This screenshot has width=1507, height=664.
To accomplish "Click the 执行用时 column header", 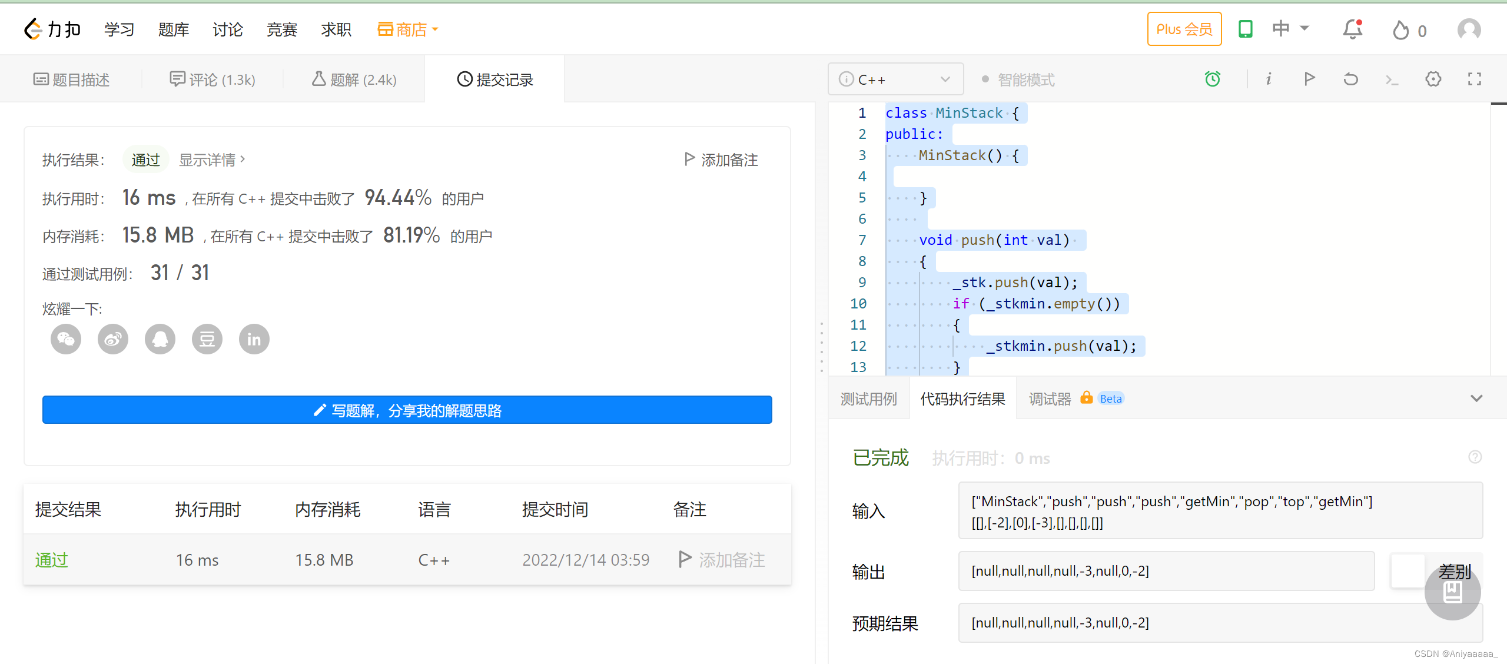I will point(208,509).
